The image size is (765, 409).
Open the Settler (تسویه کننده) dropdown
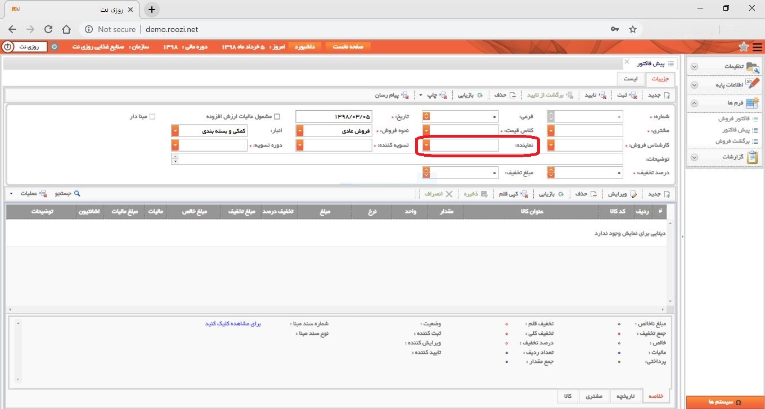pos(300,146)
